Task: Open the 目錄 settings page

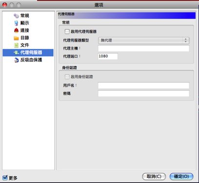Action: point(25,38)
